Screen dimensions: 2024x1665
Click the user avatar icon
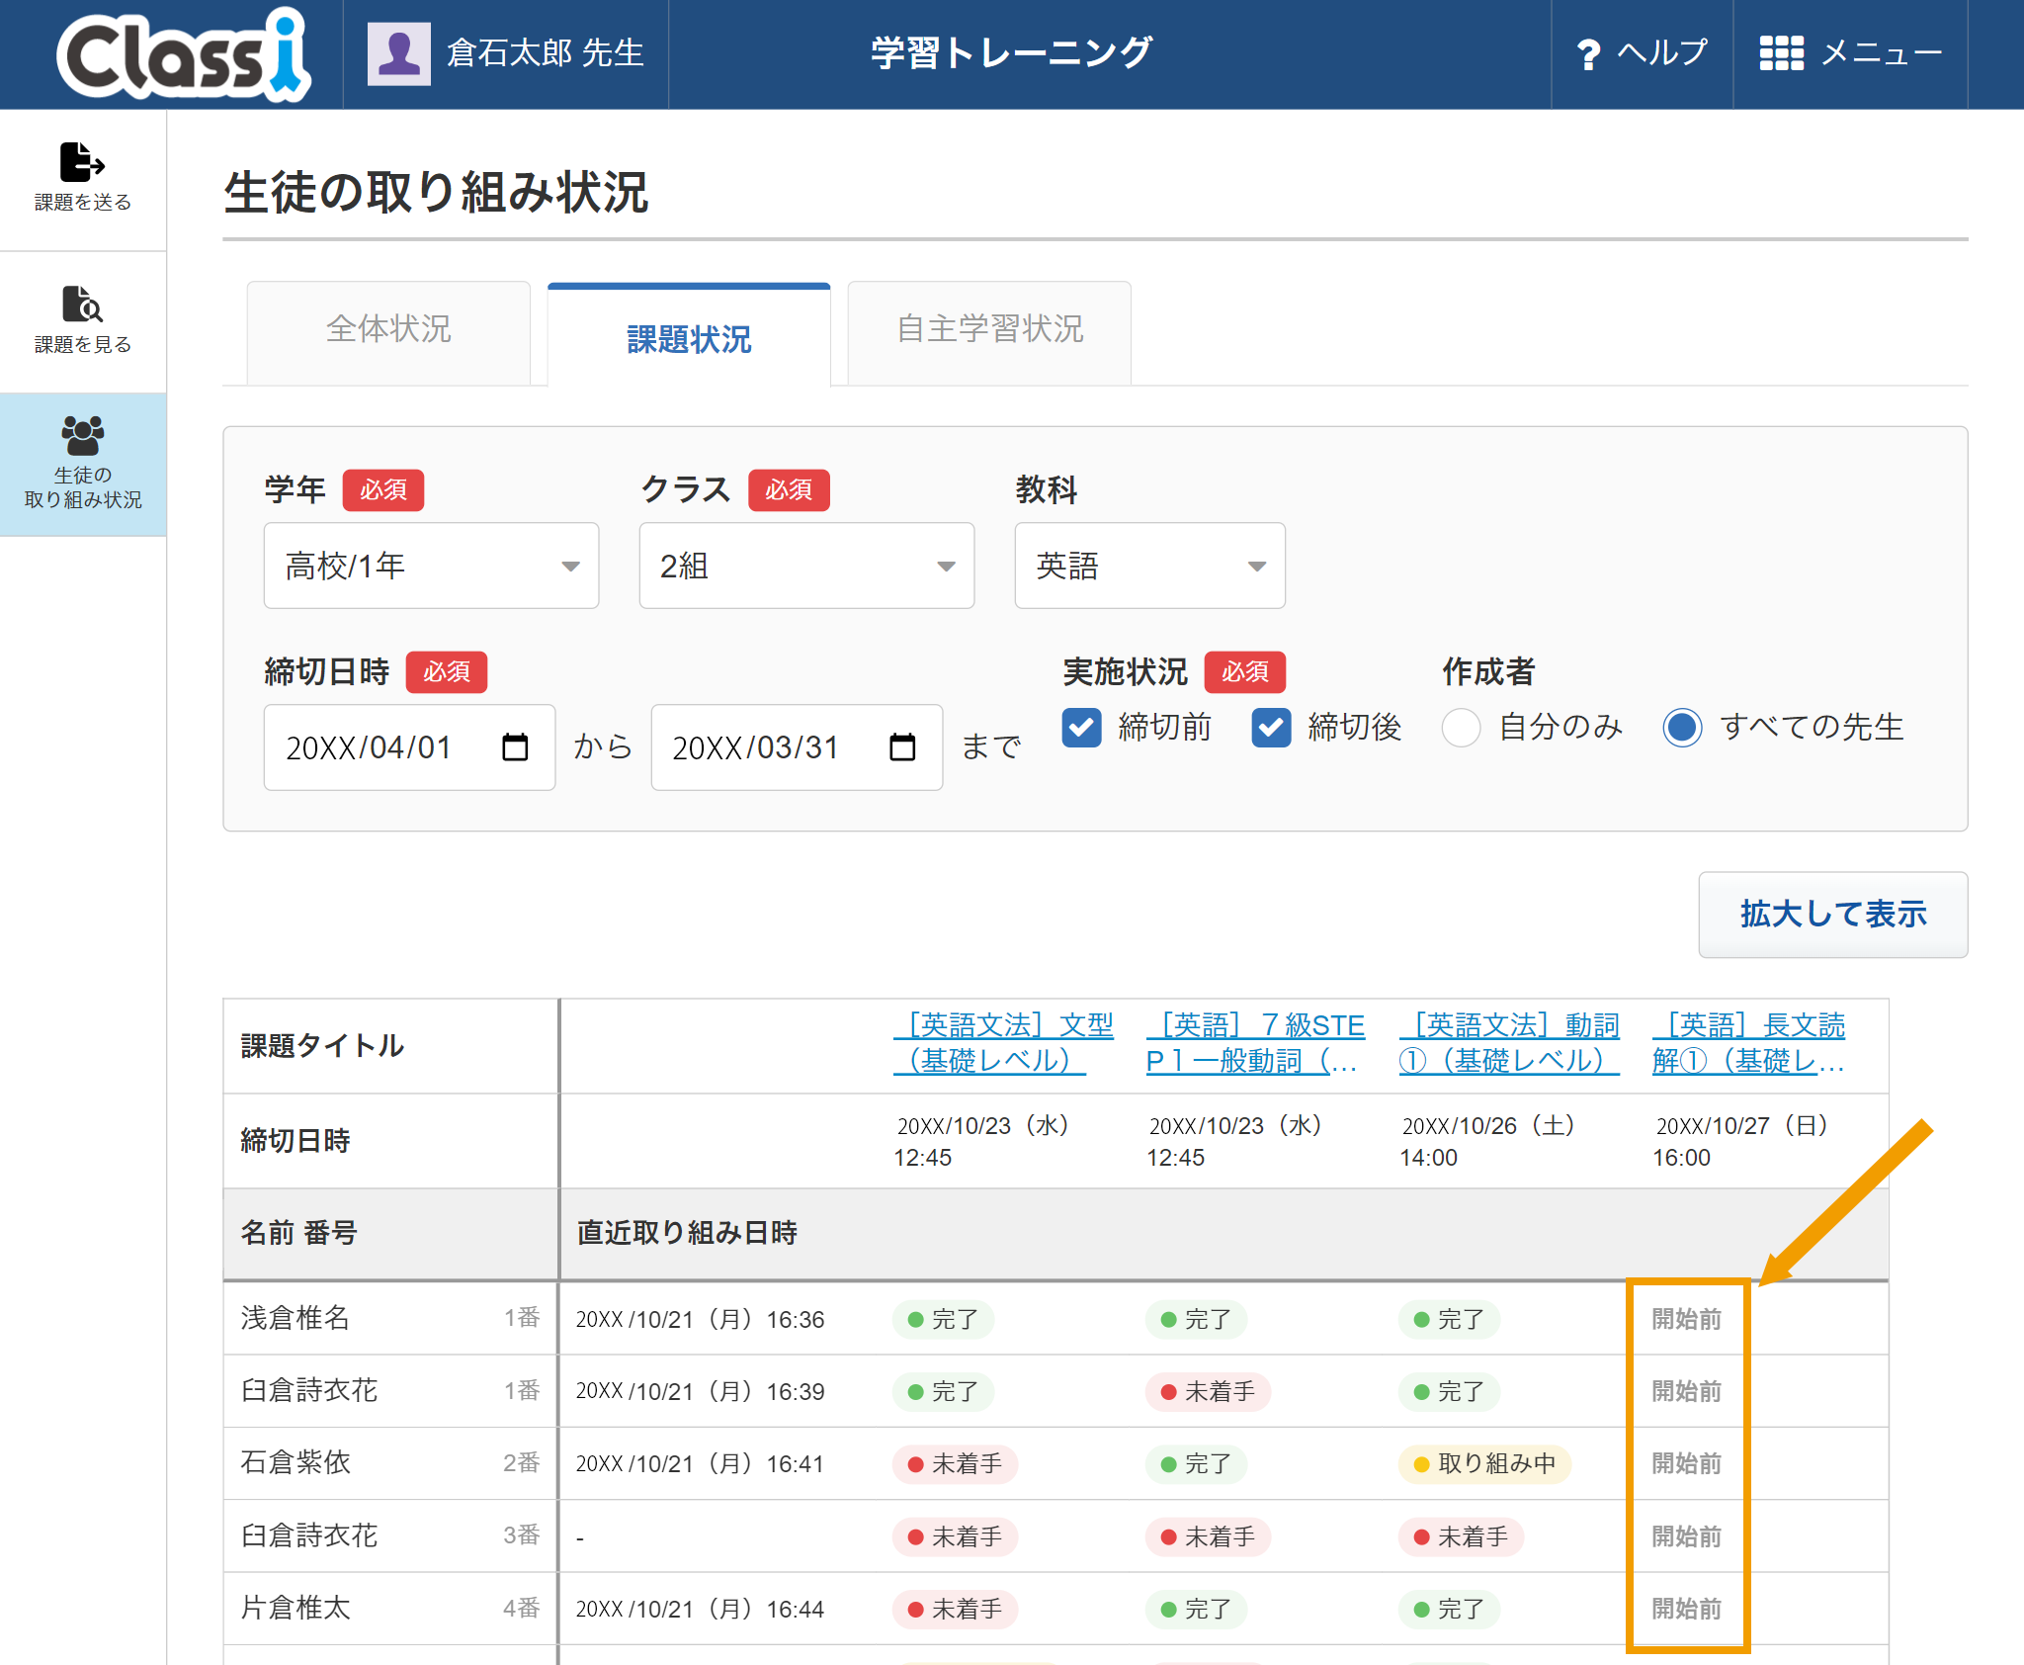tap(398, 53)
